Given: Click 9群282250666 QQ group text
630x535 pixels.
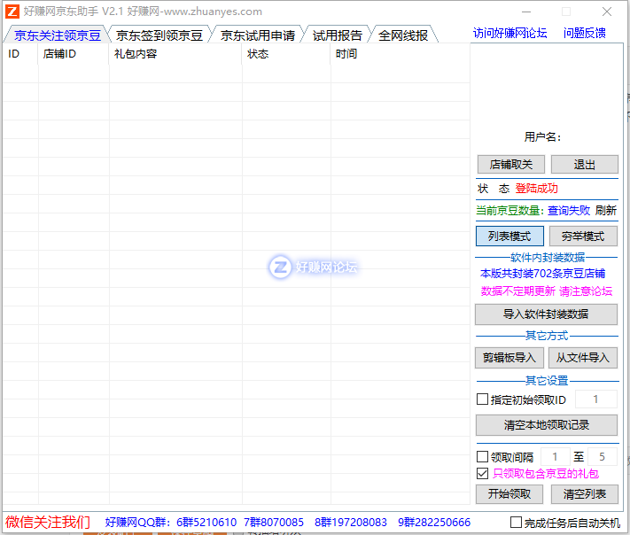Looking at the screenshot, I should 434,522.
